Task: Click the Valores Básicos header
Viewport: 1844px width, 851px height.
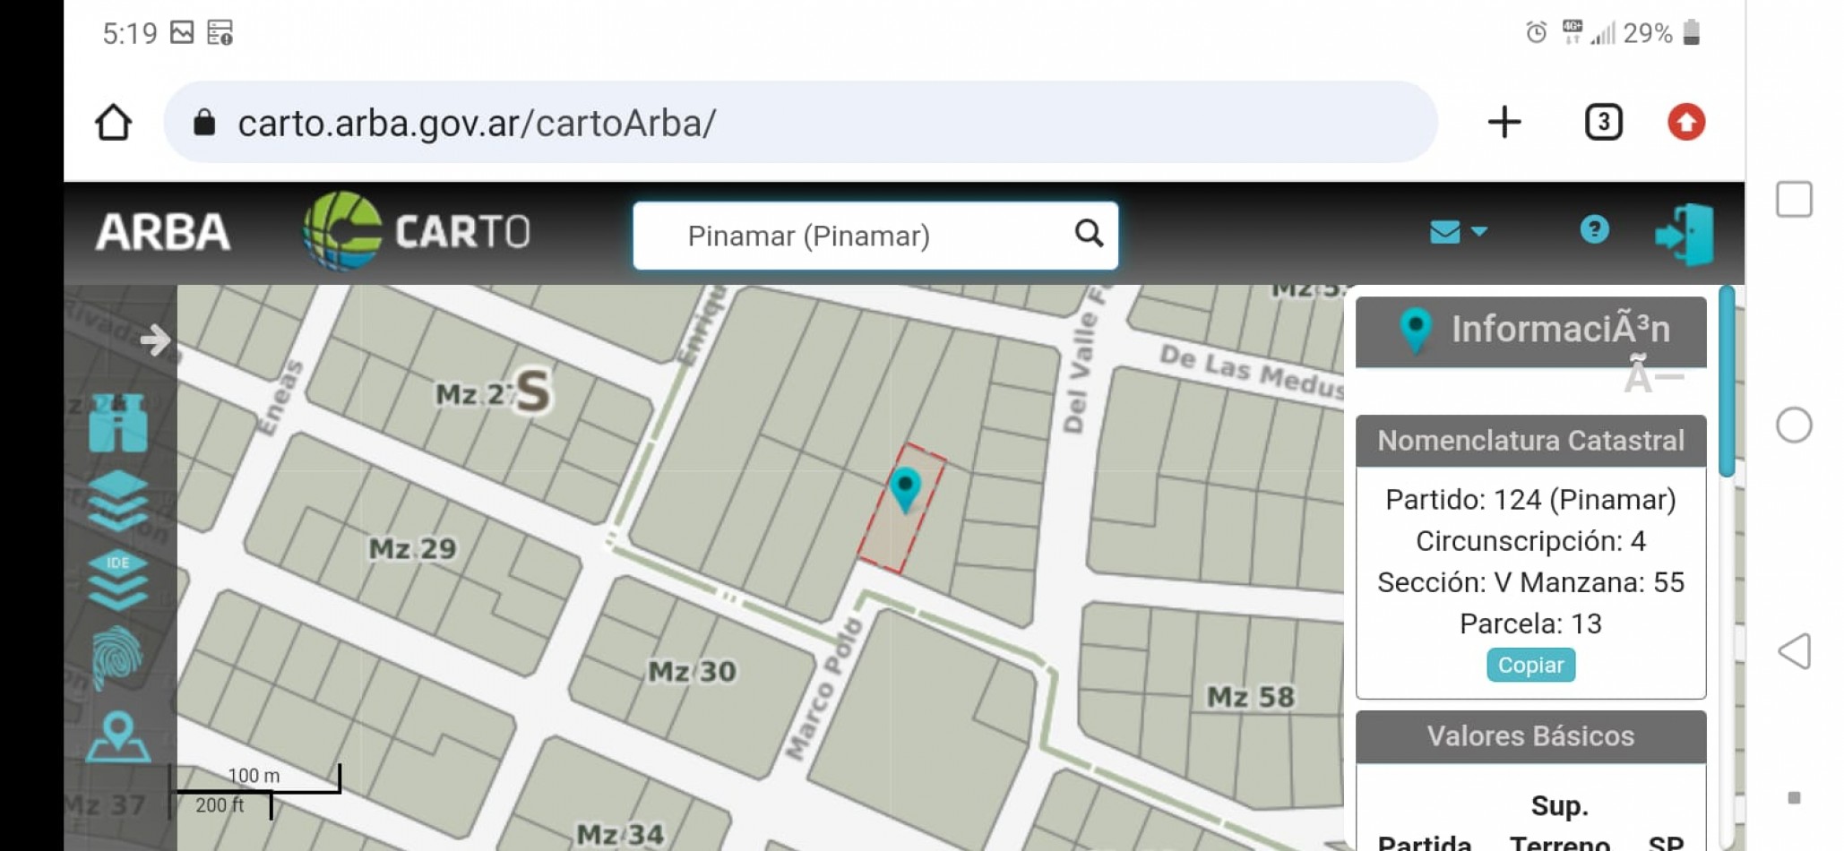Action: pos(1530,736)
